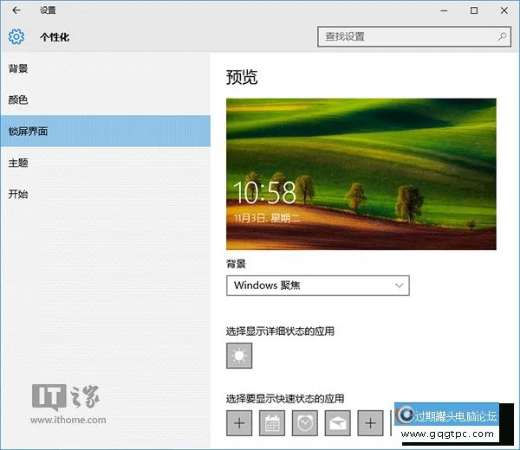This screenshot has width=520, height=450.
Task: Click the weather detailed status app icon
Action: click(238, 356)
